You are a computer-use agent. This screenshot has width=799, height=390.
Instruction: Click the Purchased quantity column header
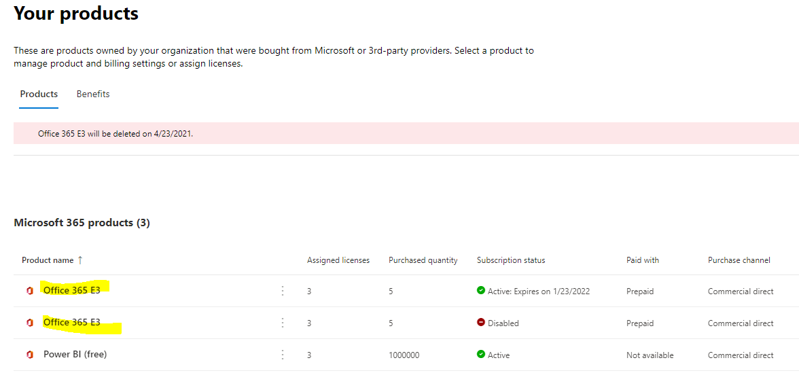[423, 260]
